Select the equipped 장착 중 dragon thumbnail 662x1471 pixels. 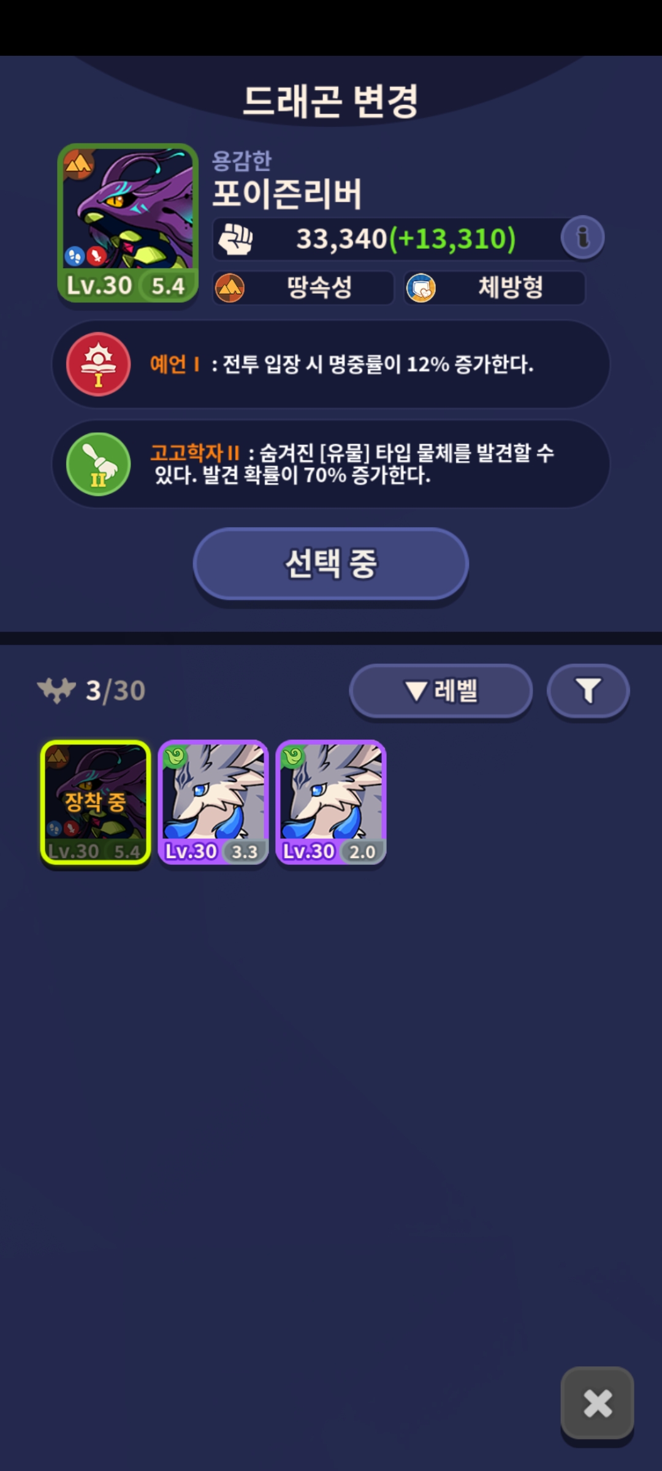[96, 803]
